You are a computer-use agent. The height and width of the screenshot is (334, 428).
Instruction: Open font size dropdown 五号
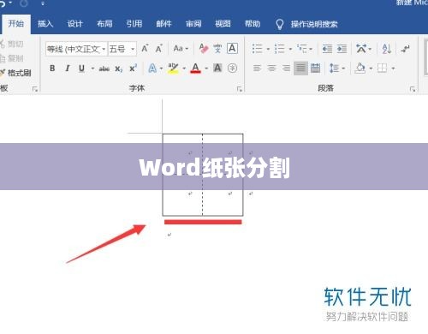(133, 49)
